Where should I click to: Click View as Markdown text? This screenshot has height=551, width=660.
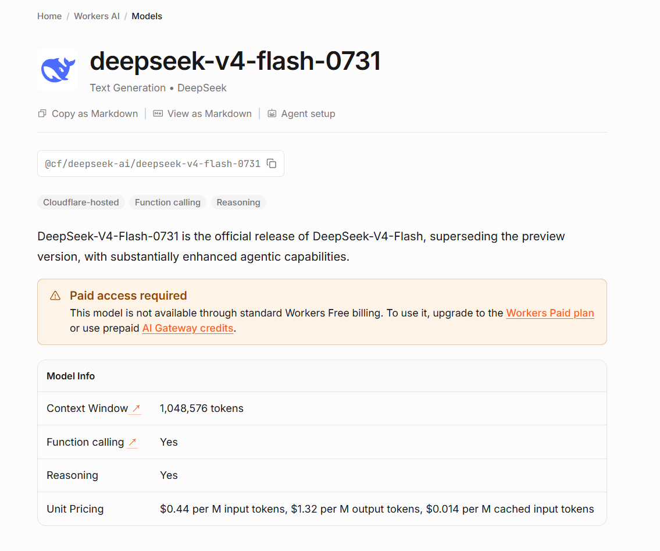tap(209, 113)
